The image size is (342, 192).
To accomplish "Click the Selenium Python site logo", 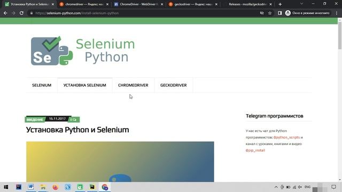I will pos(83,51).
